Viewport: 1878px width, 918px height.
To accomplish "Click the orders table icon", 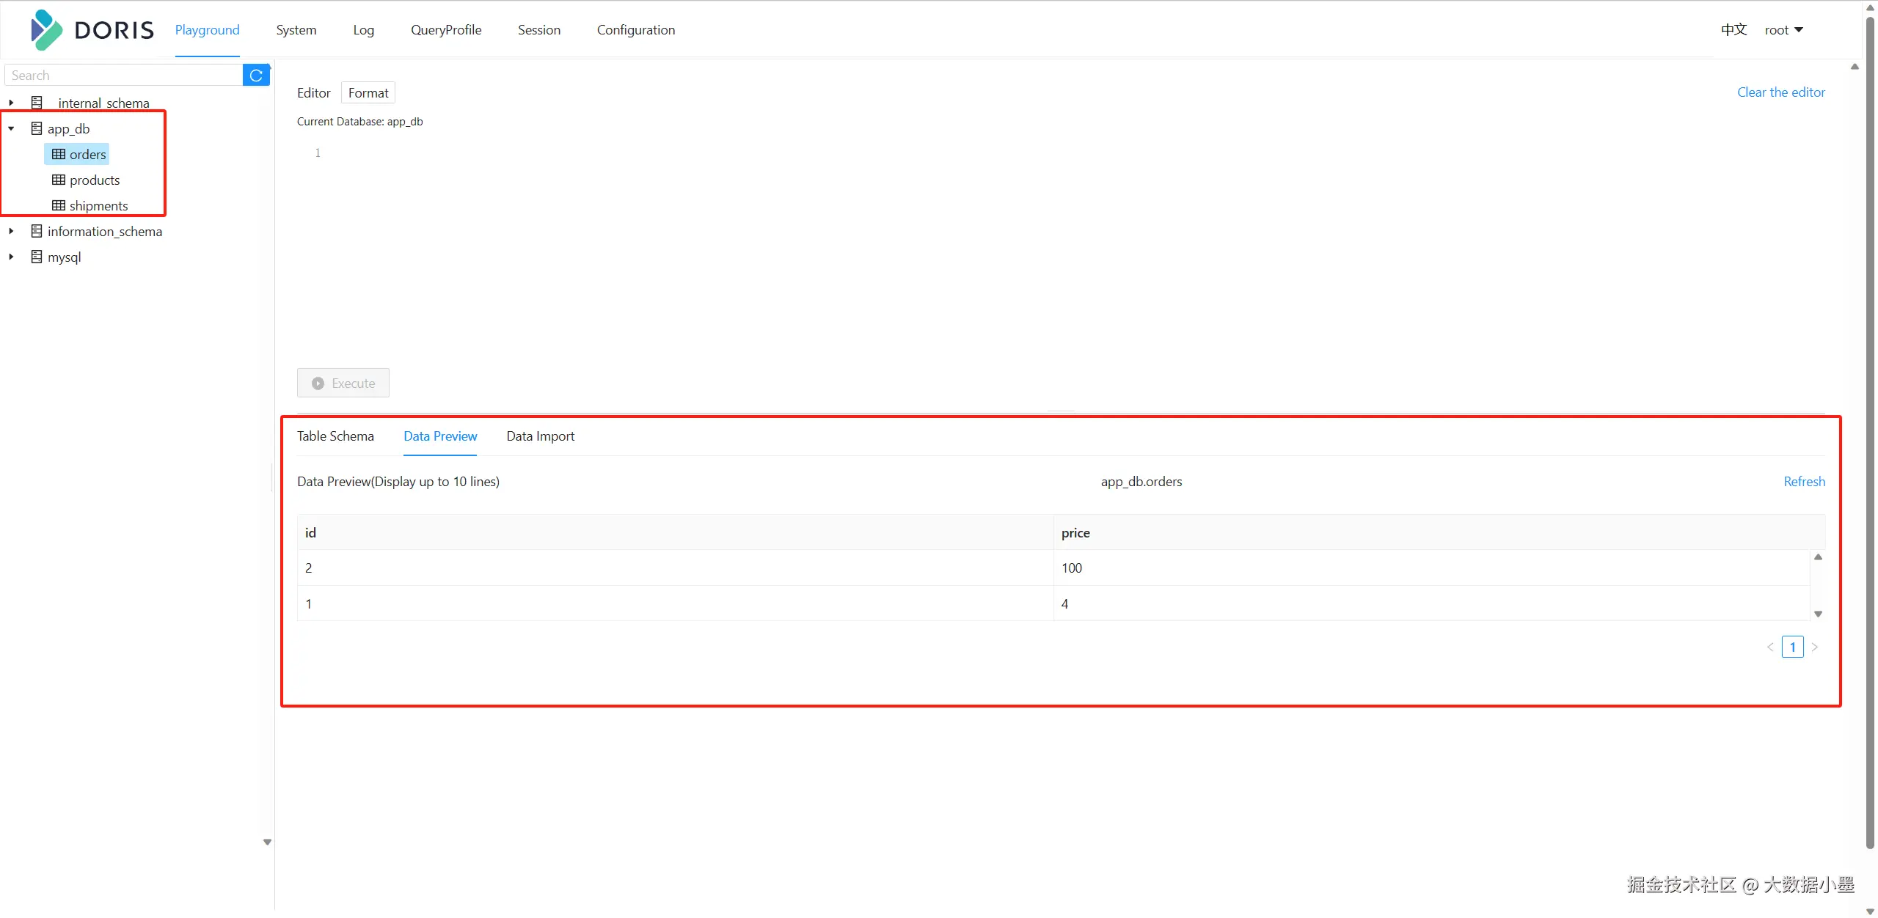I will (x=59, y=154).
